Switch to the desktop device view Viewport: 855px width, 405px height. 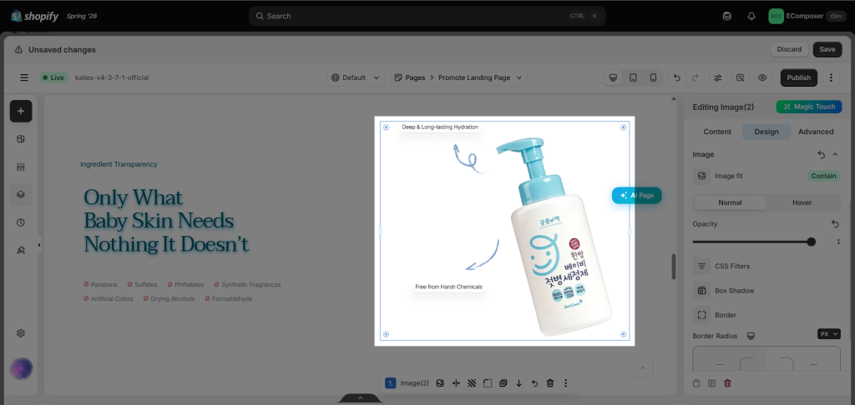pos(613,77)
